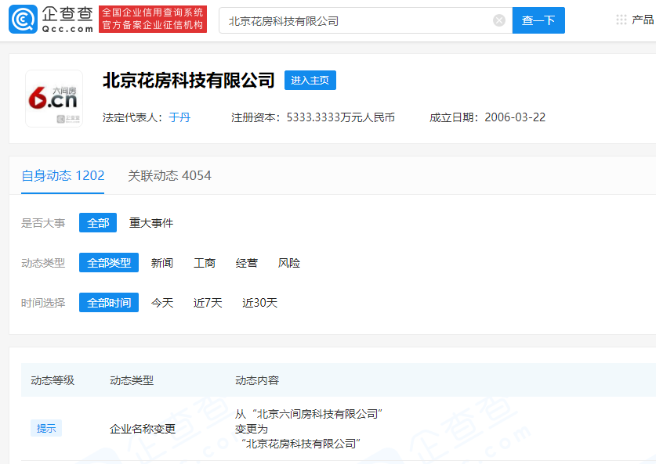Select 全部 under 是否大事 filter

click(97, 222)
